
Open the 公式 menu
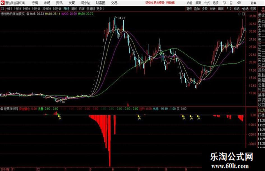207,3
